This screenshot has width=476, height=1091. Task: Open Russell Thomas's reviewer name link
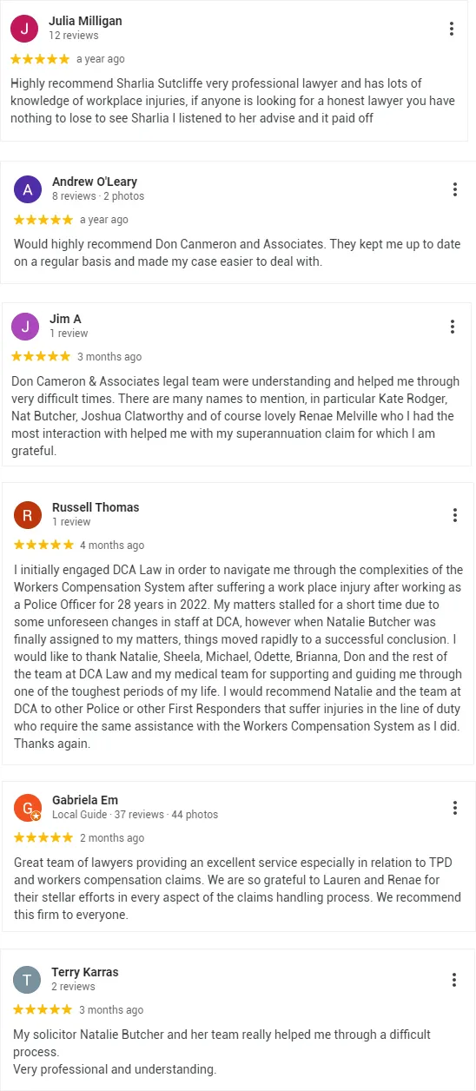coord(96,507)
